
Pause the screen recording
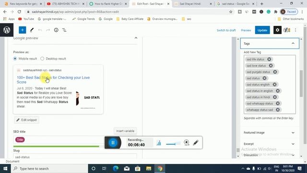pos(113,143)
